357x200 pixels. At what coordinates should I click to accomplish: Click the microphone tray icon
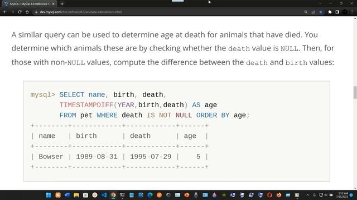314,195
